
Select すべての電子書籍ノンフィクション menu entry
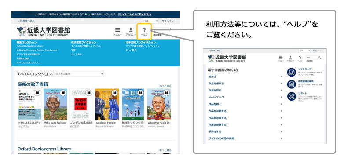pyautogui.click(x=143, y=46)
